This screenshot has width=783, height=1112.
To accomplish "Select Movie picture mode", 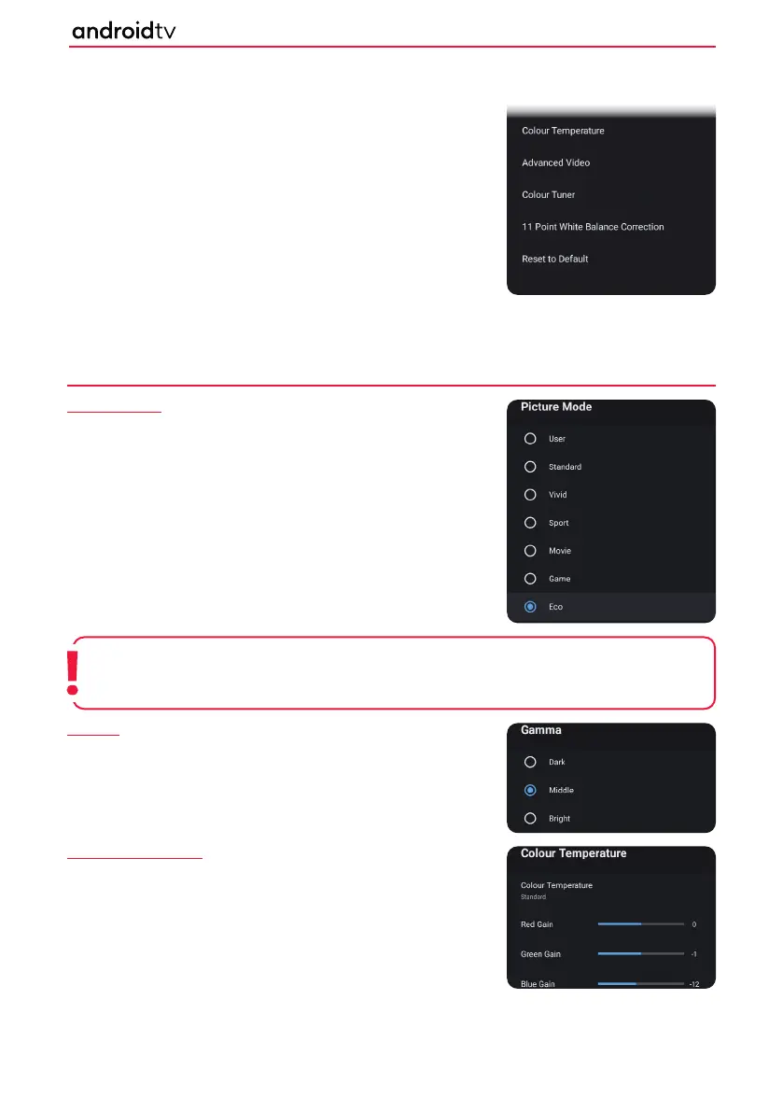I will tap(530, 551).
